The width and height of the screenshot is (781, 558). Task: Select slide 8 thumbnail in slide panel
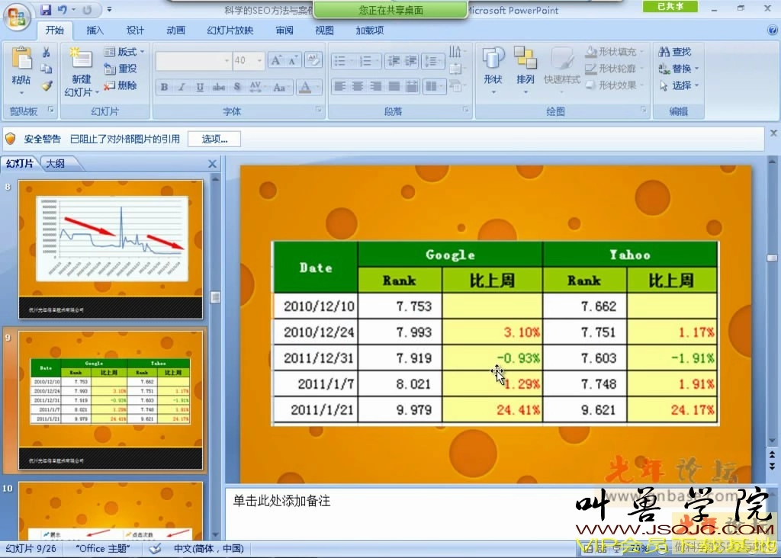click(110, 244)
